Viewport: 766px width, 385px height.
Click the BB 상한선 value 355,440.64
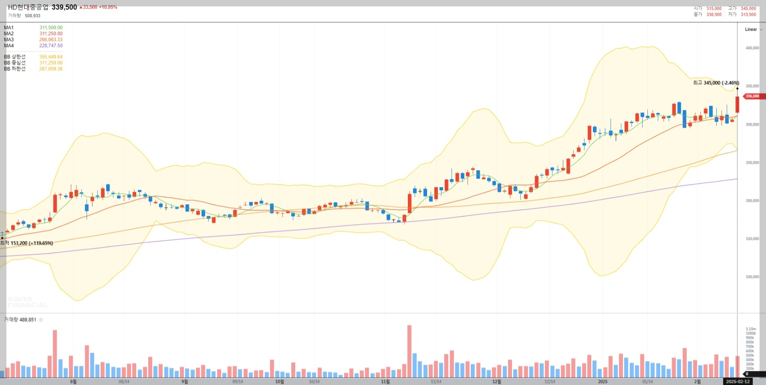point(51,57)
